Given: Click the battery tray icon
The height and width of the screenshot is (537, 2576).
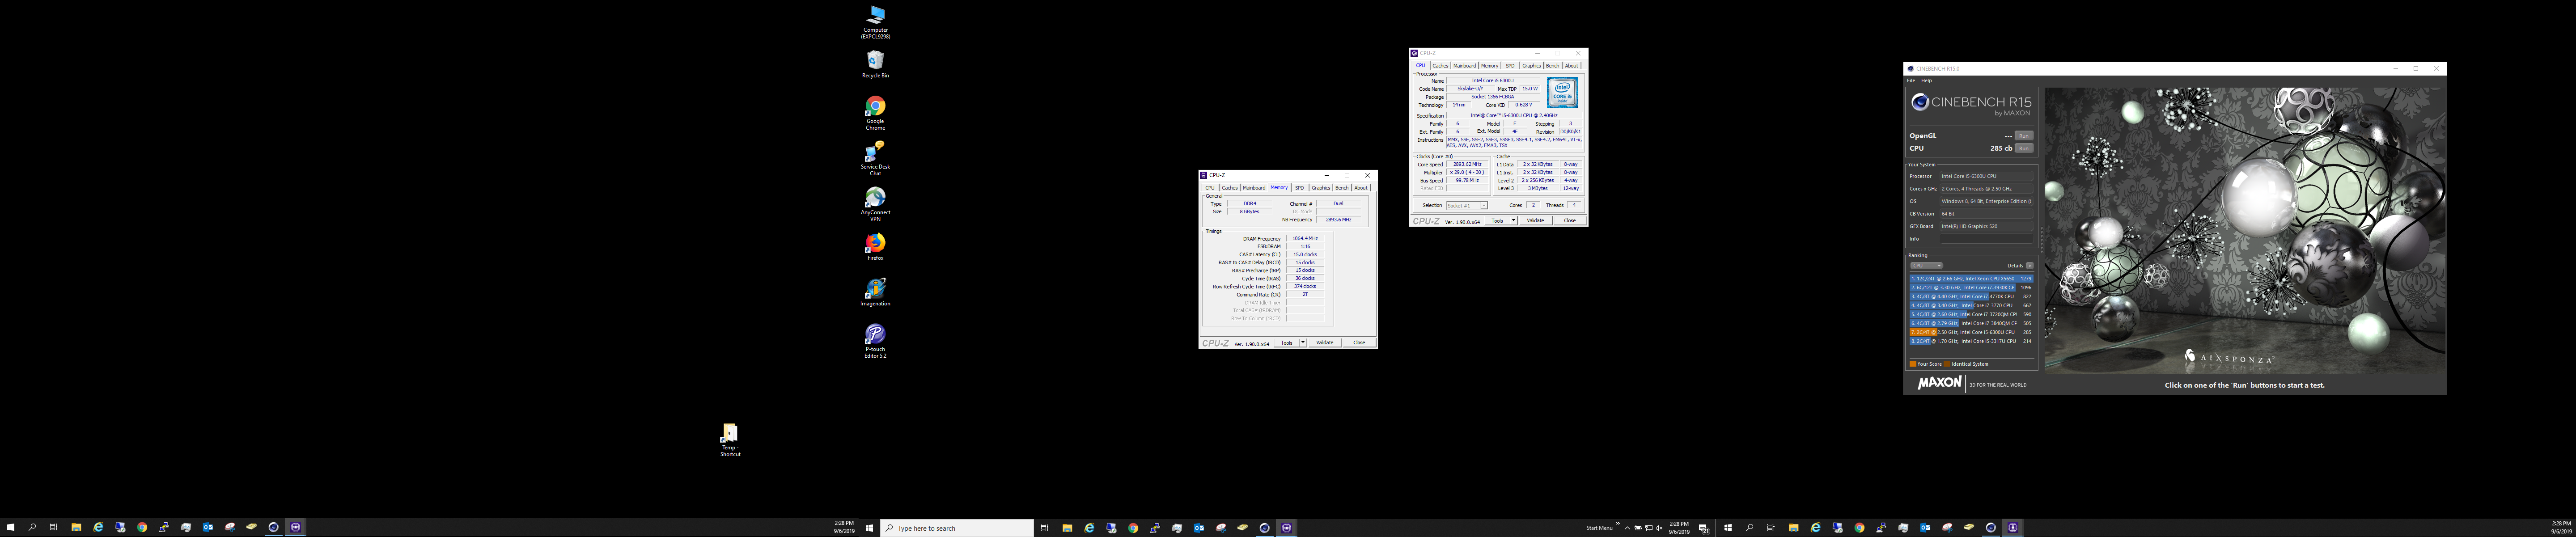Looking at the screenshot, I should tap(1638, 528).
